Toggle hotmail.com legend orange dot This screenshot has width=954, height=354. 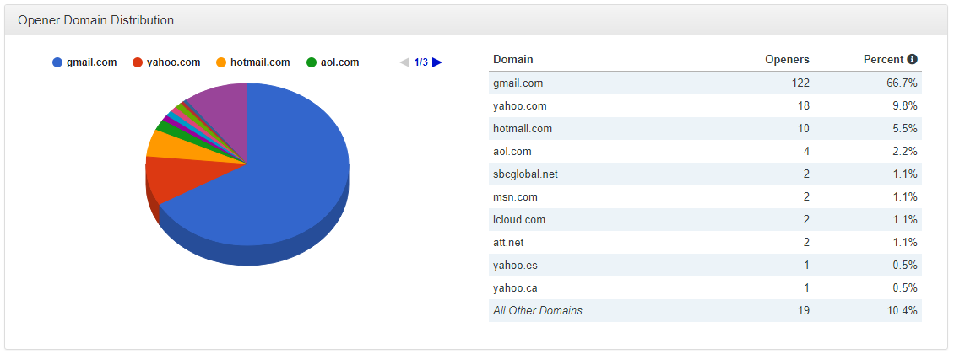coord(222,62)
